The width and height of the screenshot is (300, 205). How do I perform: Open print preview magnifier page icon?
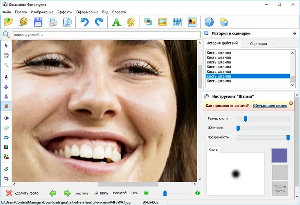tap(67, 22)
